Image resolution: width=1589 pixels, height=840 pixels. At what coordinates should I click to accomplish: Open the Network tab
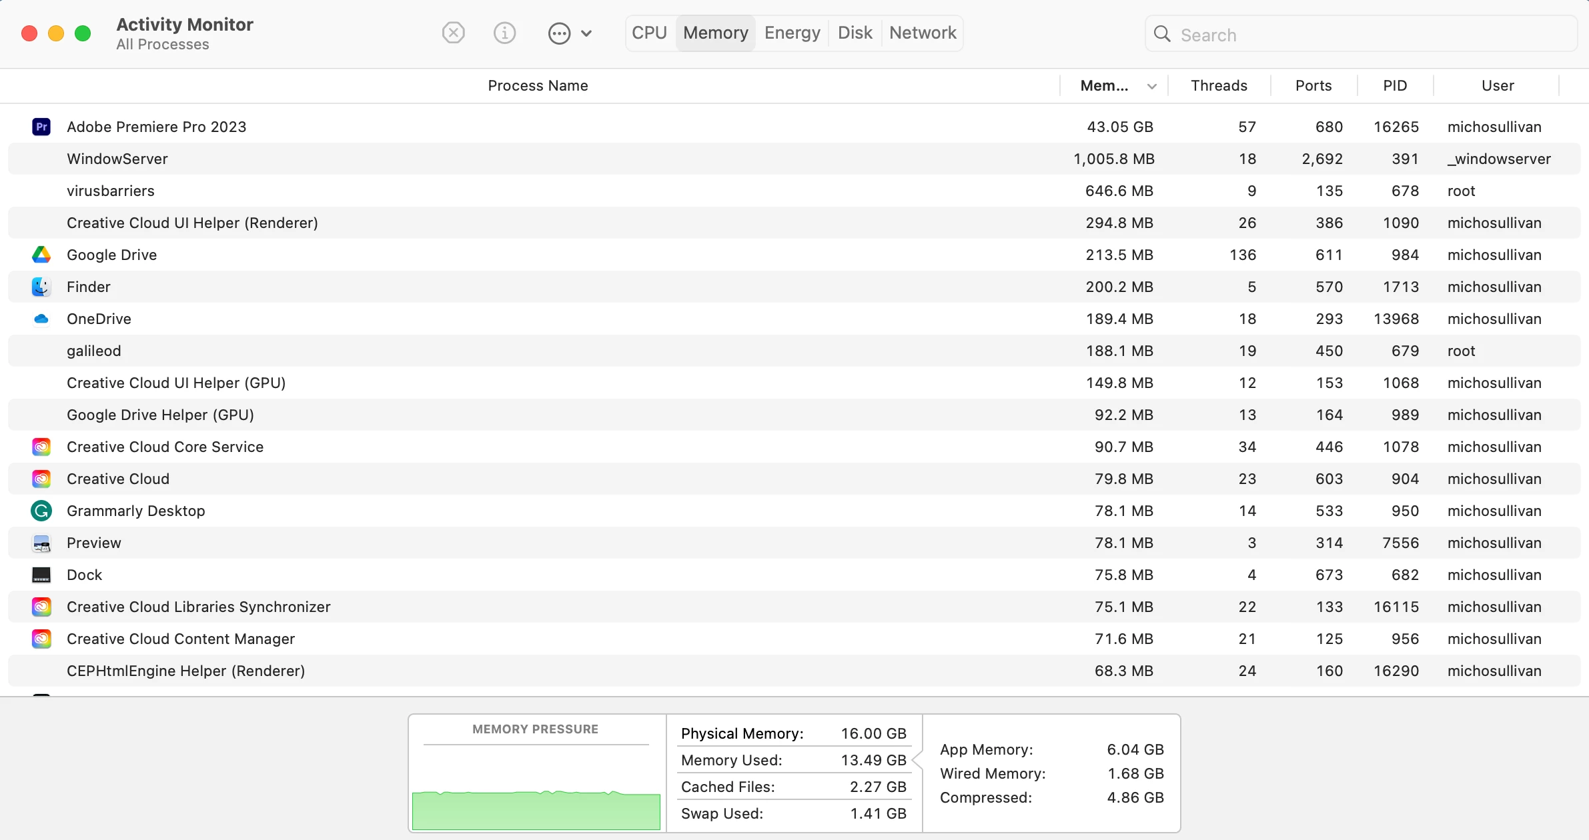[923, 33]
